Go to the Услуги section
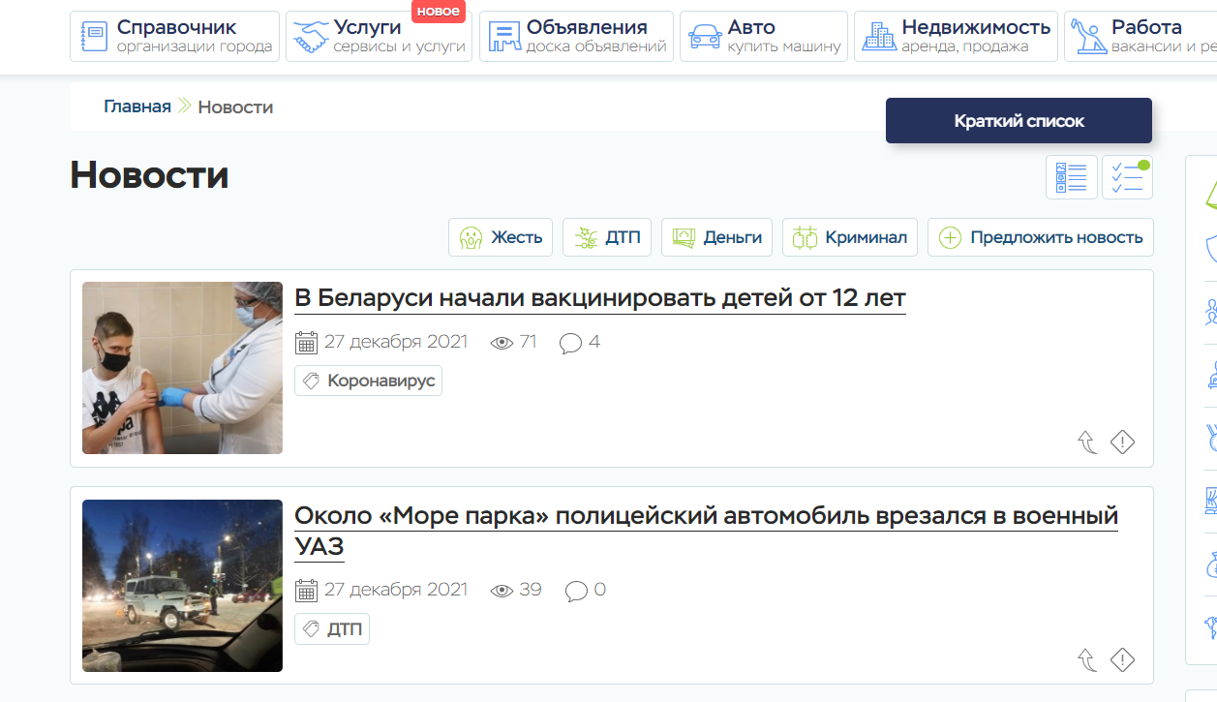The height and width of the screenshot is (702, 1217). (x=379, y=37)
